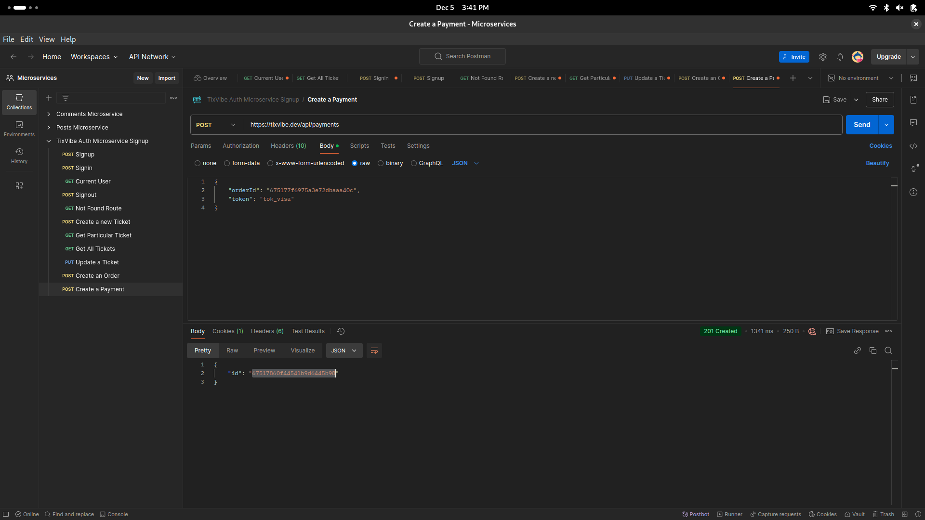This screenshot has width=925, height=520.
Task: Open the environment quick look icon
Action: pos(913,78)
